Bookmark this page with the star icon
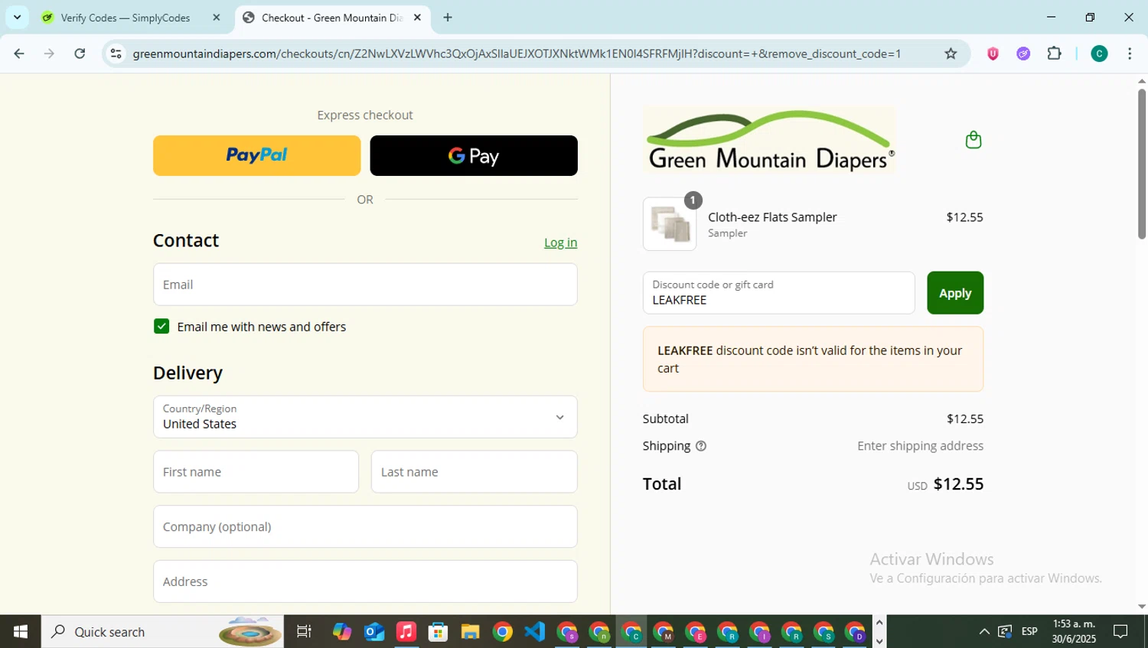 pyautogui.click(x=951, y=54)
